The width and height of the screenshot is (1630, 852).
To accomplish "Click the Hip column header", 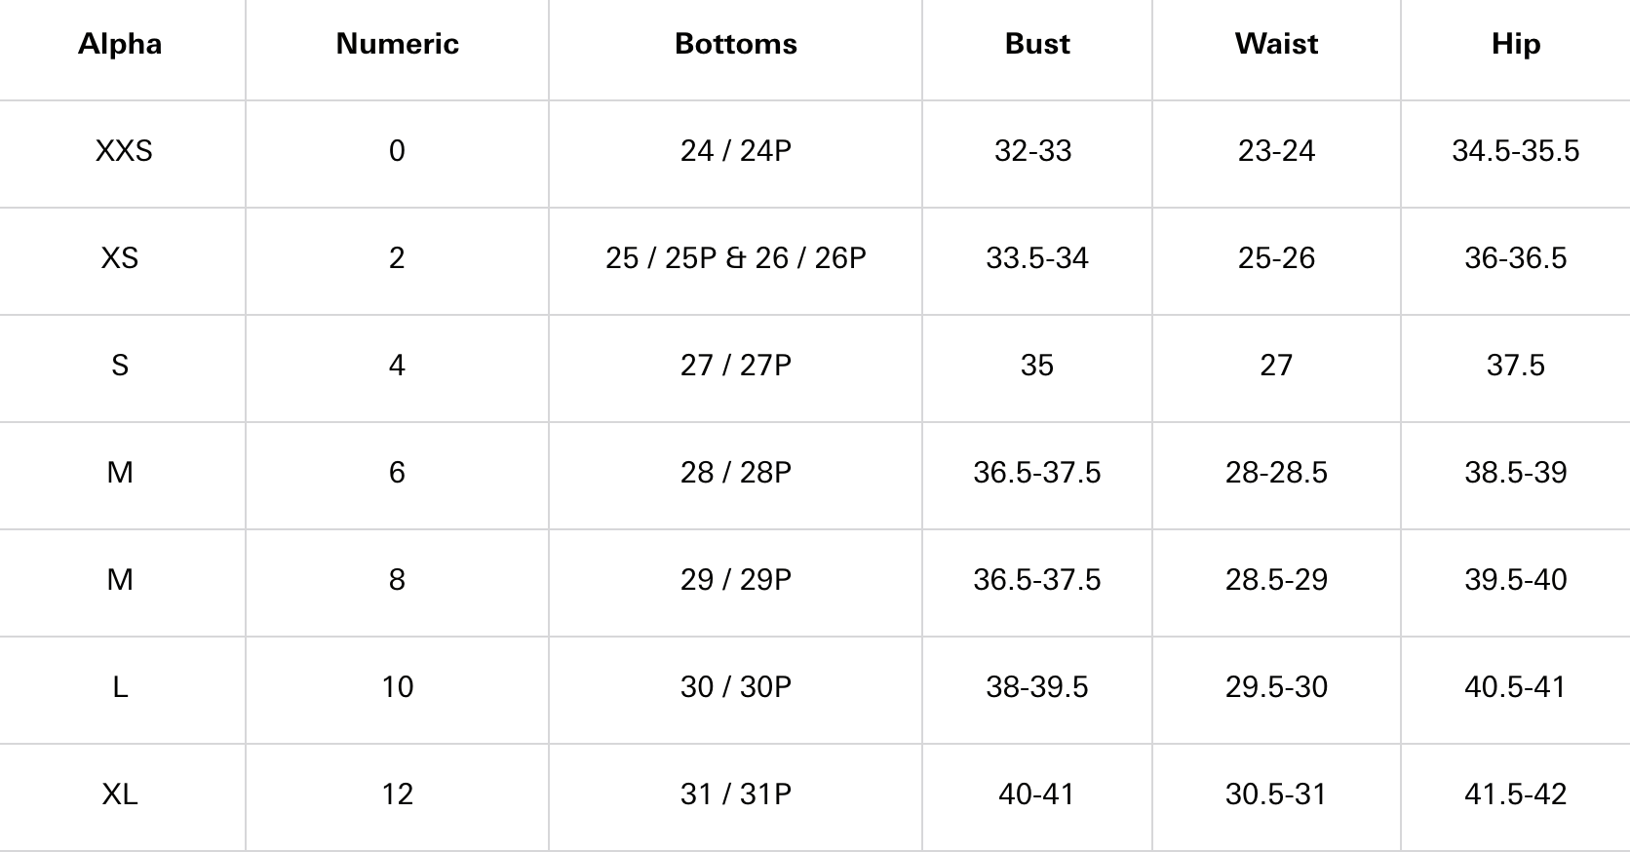I will click(x=1515, y=44).
